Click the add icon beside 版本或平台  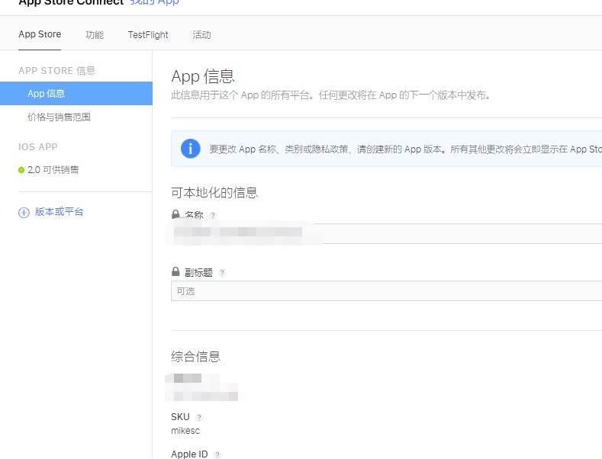click(24, 213)
